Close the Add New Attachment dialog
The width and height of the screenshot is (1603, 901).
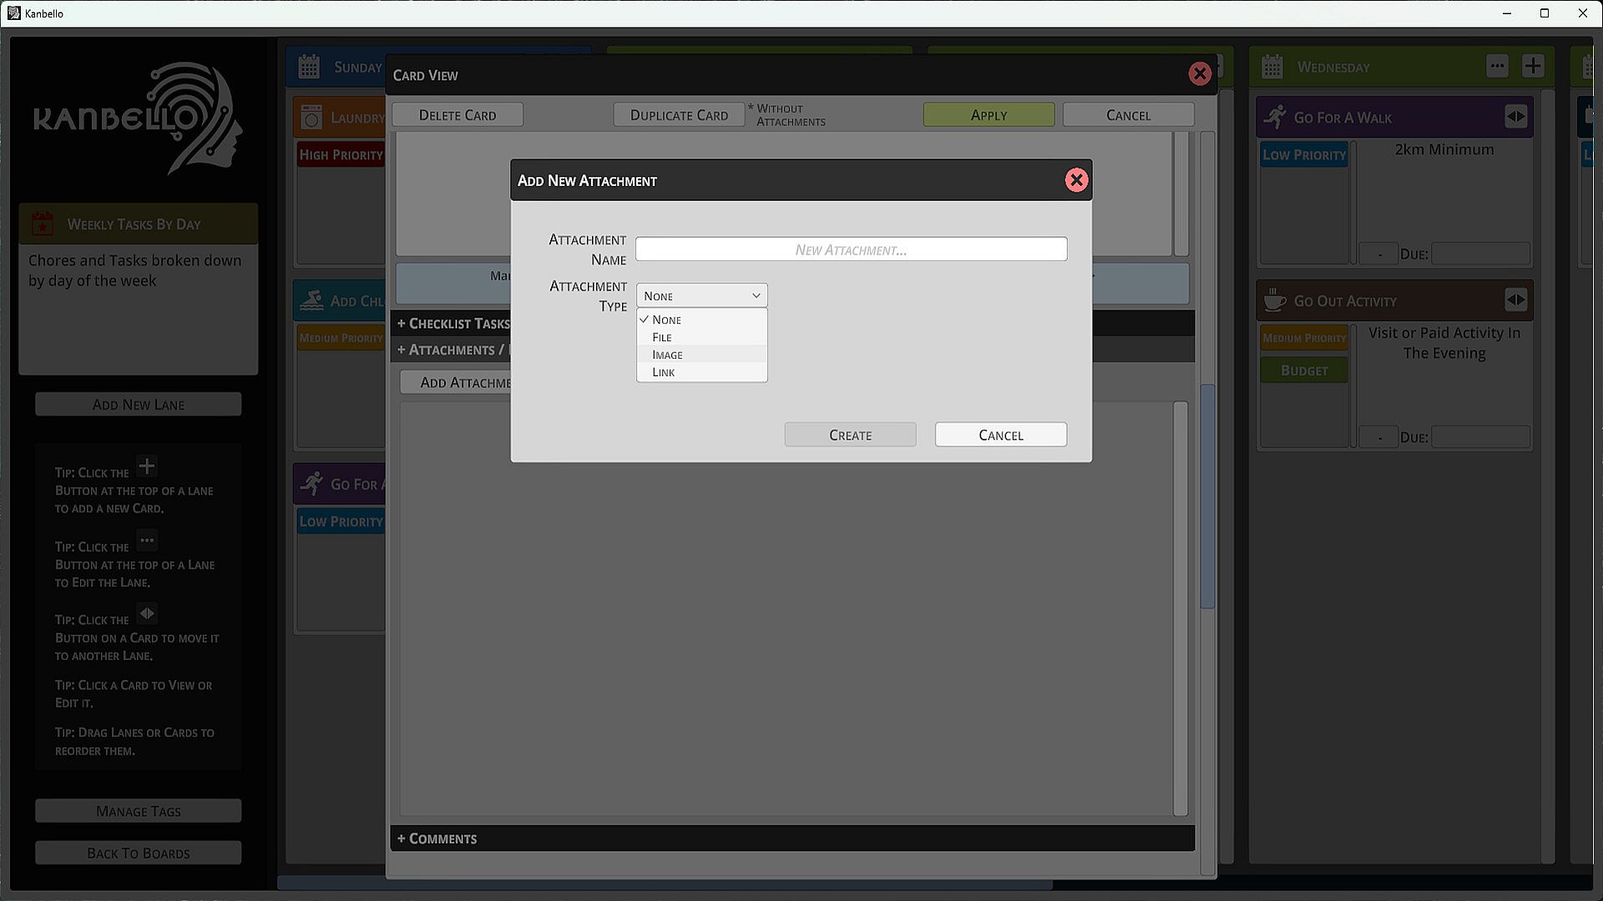[1076, 180]
